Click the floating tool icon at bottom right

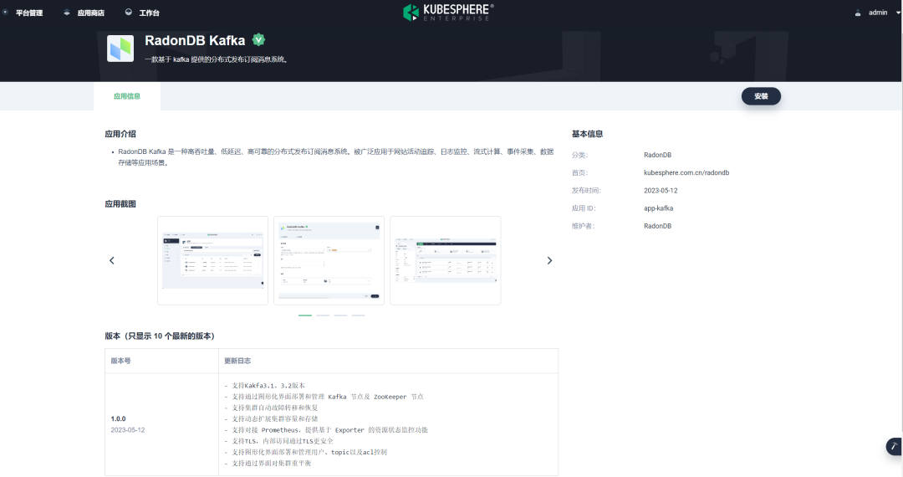(x=894, y=447)
